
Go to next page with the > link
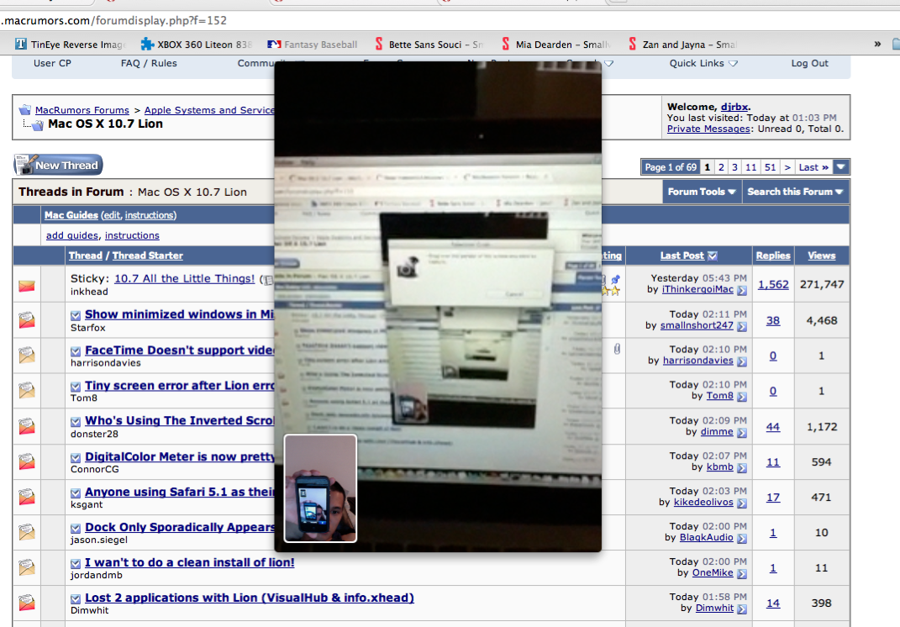pyautogui.click(x=787, y=167)
